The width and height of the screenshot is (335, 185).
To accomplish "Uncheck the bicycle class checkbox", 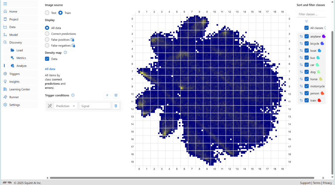I will [x=307, y=44].
